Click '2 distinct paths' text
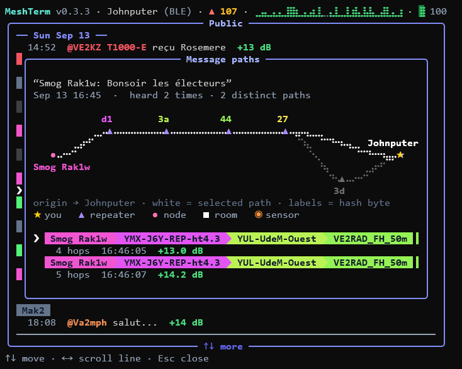Image resolution: width=462 pixels, height=369 pixels. coord(265,95)
